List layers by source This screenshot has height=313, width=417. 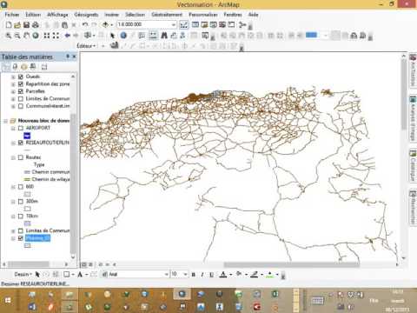pyautogui.click(x=15, y=67)
